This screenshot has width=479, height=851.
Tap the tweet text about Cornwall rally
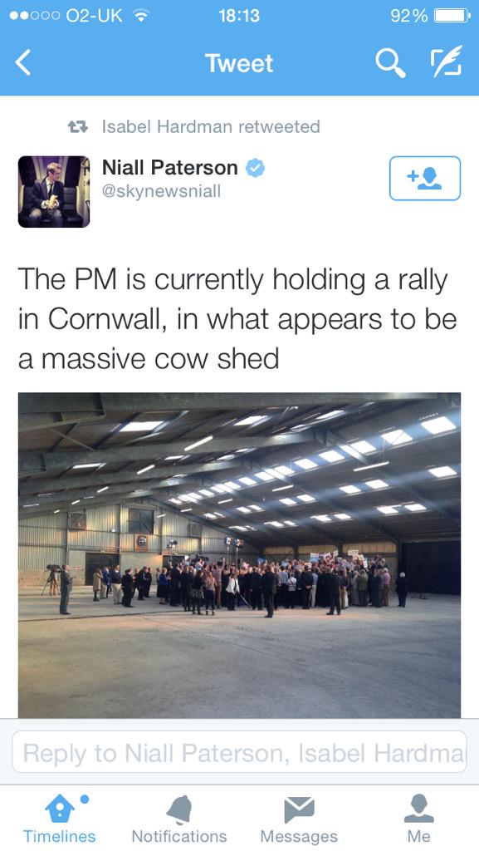coord(237,320)
